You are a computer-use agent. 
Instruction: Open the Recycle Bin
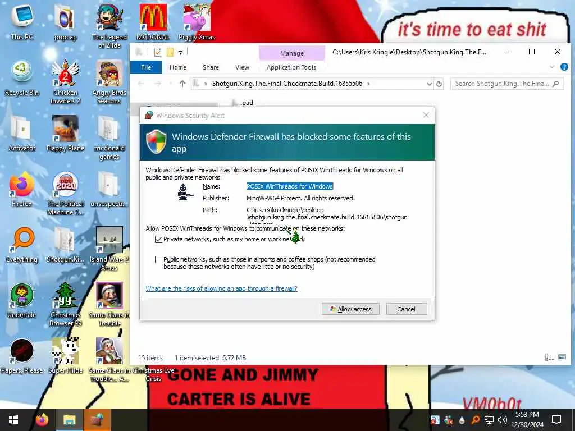[x=22, y=77]
